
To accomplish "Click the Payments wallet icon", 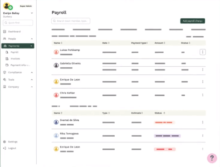I will point(5,46).
